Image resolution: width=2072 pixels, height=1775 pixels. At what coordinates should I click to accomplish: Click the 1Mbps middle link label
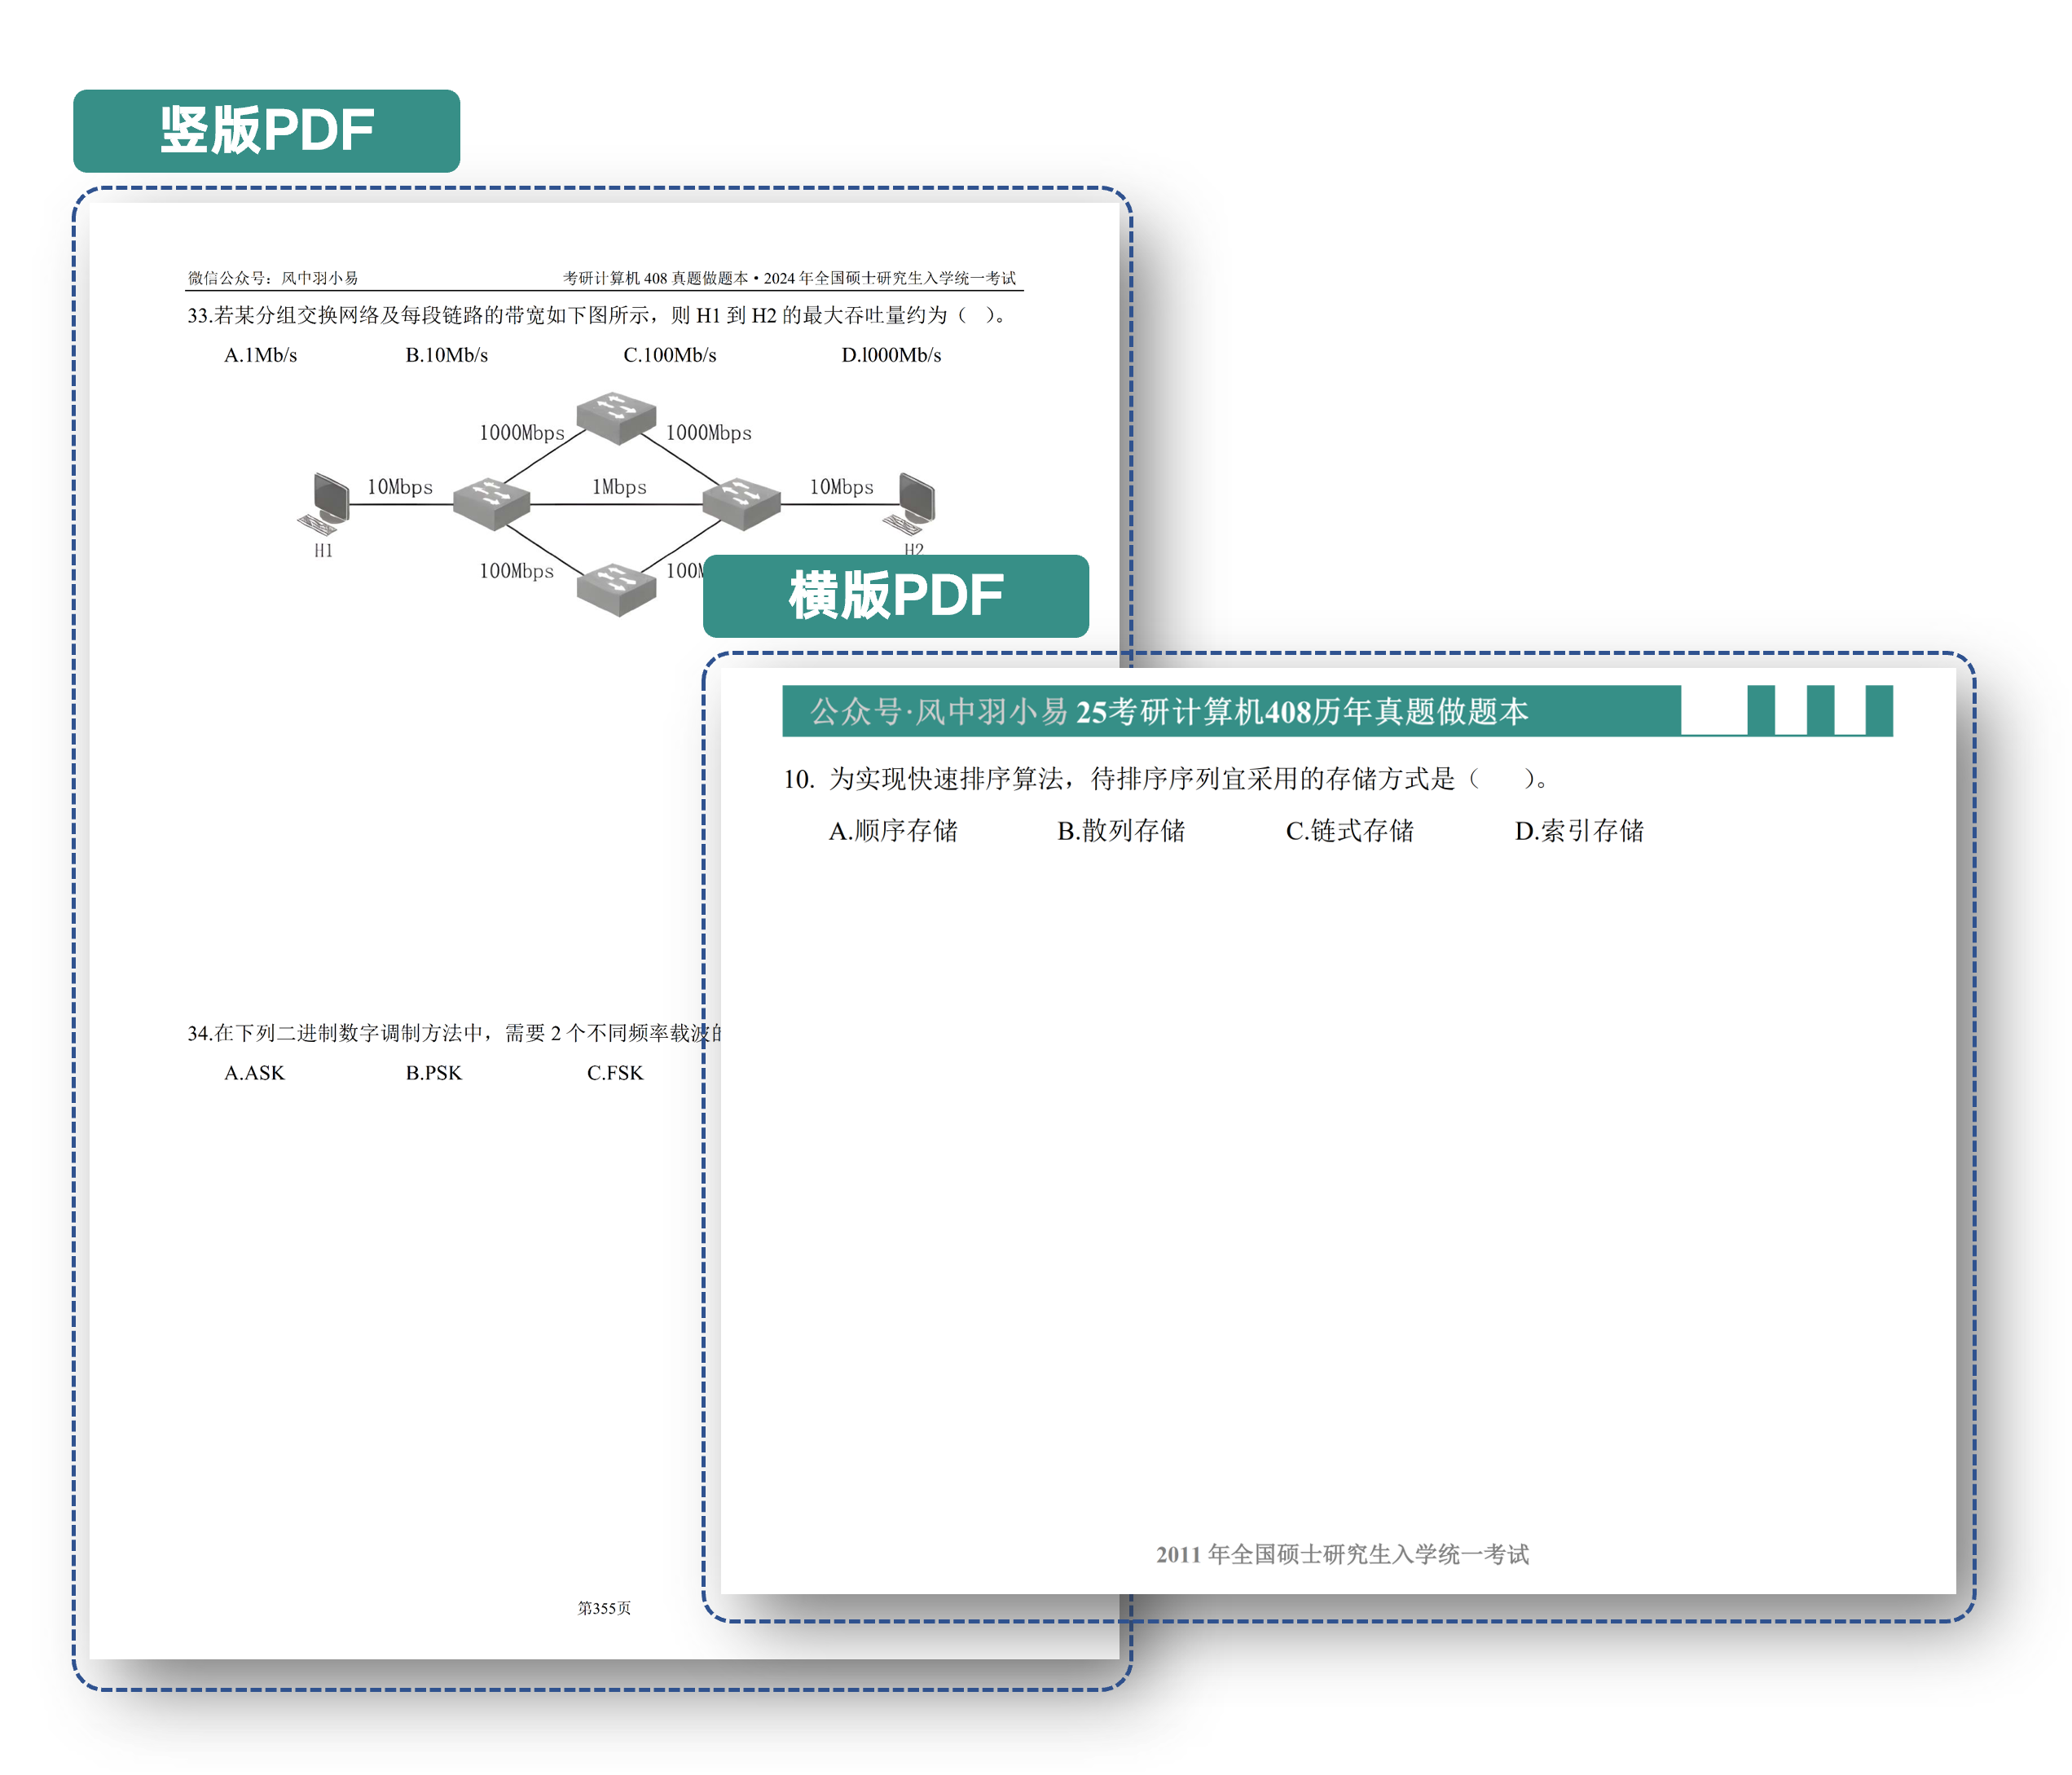tap(619, 487)
